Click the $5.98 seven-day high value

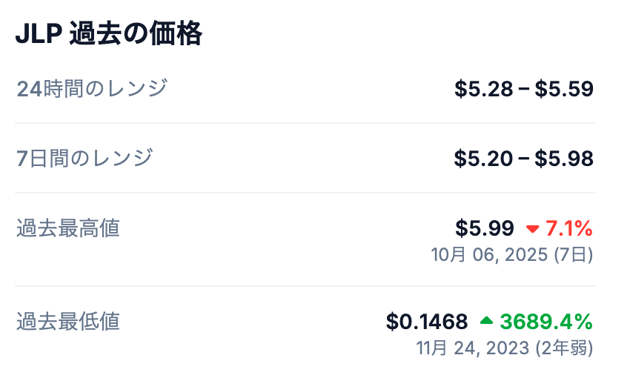[x=564, y=158]
